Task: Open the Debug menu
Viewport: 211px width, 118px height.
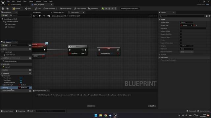Action: coord(31,1)
